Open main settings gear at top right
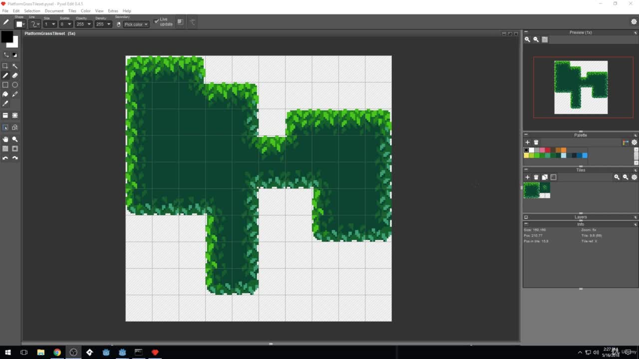 [x=634, y=22]
